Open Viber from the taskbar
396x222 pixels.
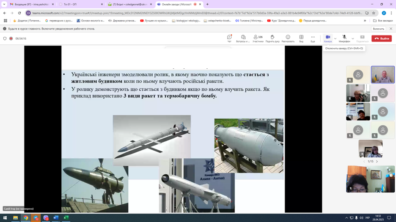point(46,218)
